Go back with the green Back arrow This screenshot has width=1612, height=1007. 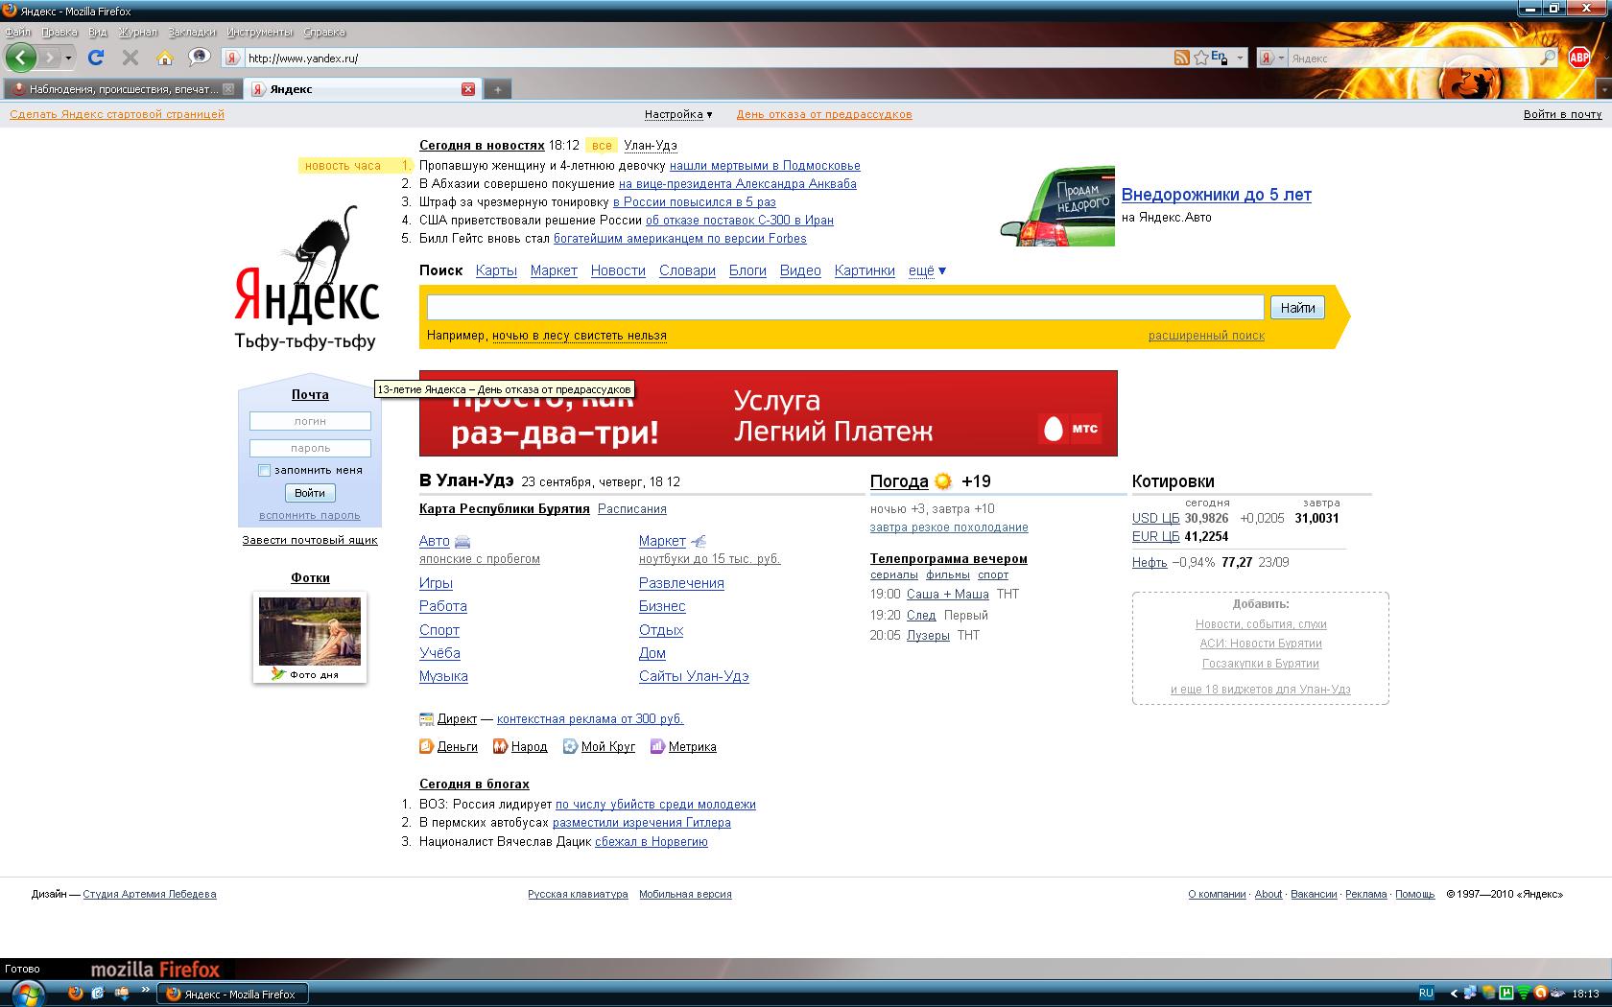pyautogui.click(x=21, y=58)
